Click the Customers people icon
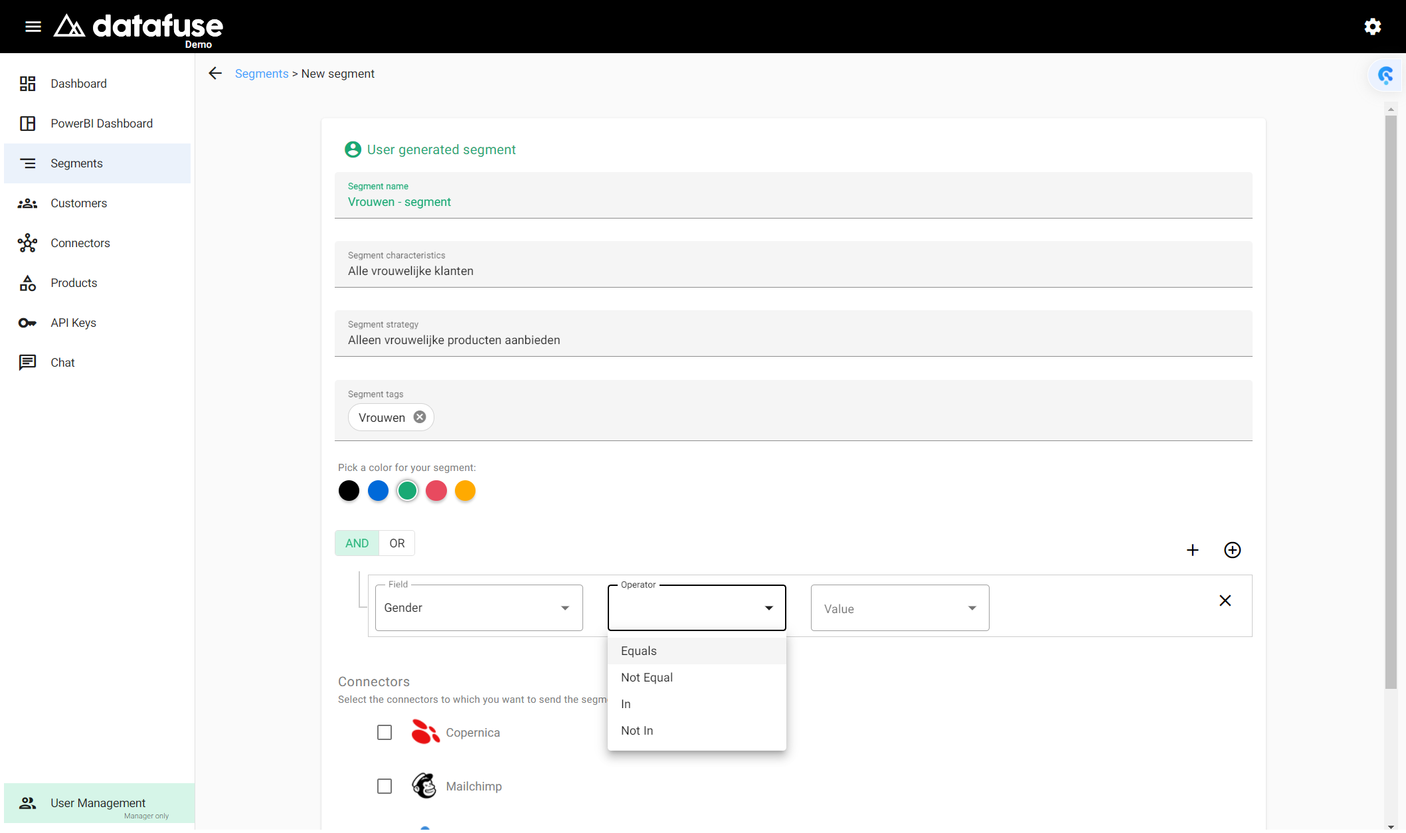The height and width of the screenshot is (833, 1406). click(27, 203)
